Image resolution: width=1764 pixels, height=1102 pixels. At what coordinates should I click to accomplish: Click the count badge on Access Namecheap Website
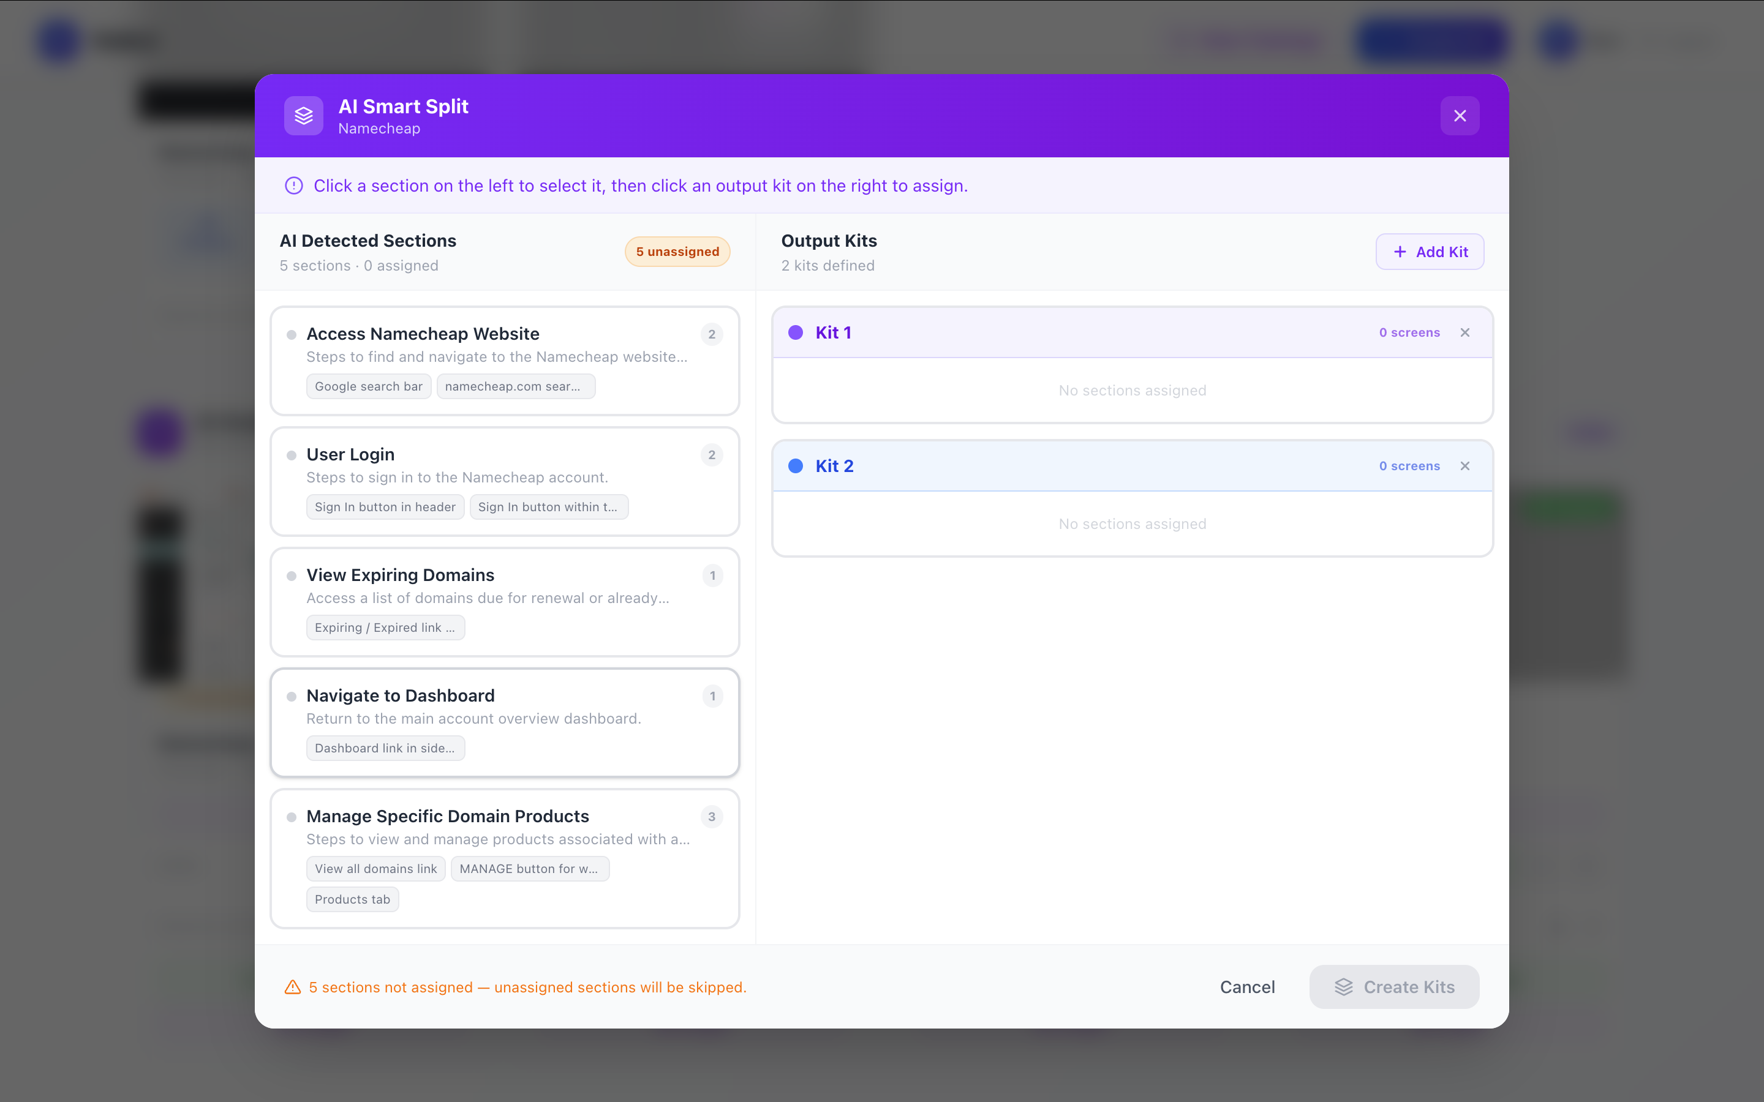point(712,334)
